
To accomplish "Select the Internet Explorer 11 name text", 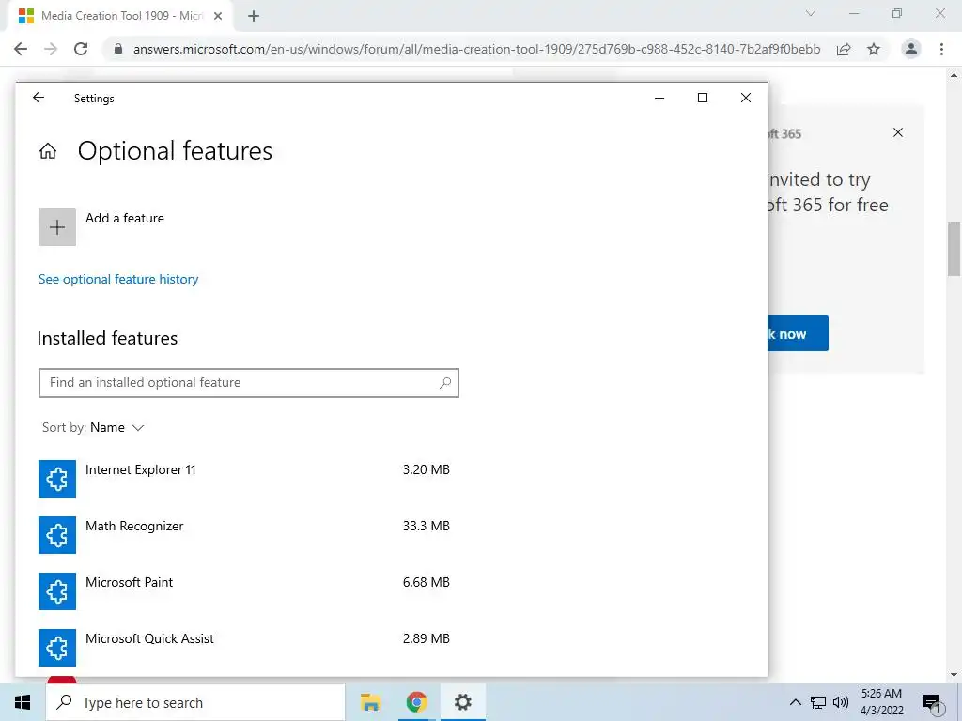I will point(141,469).
